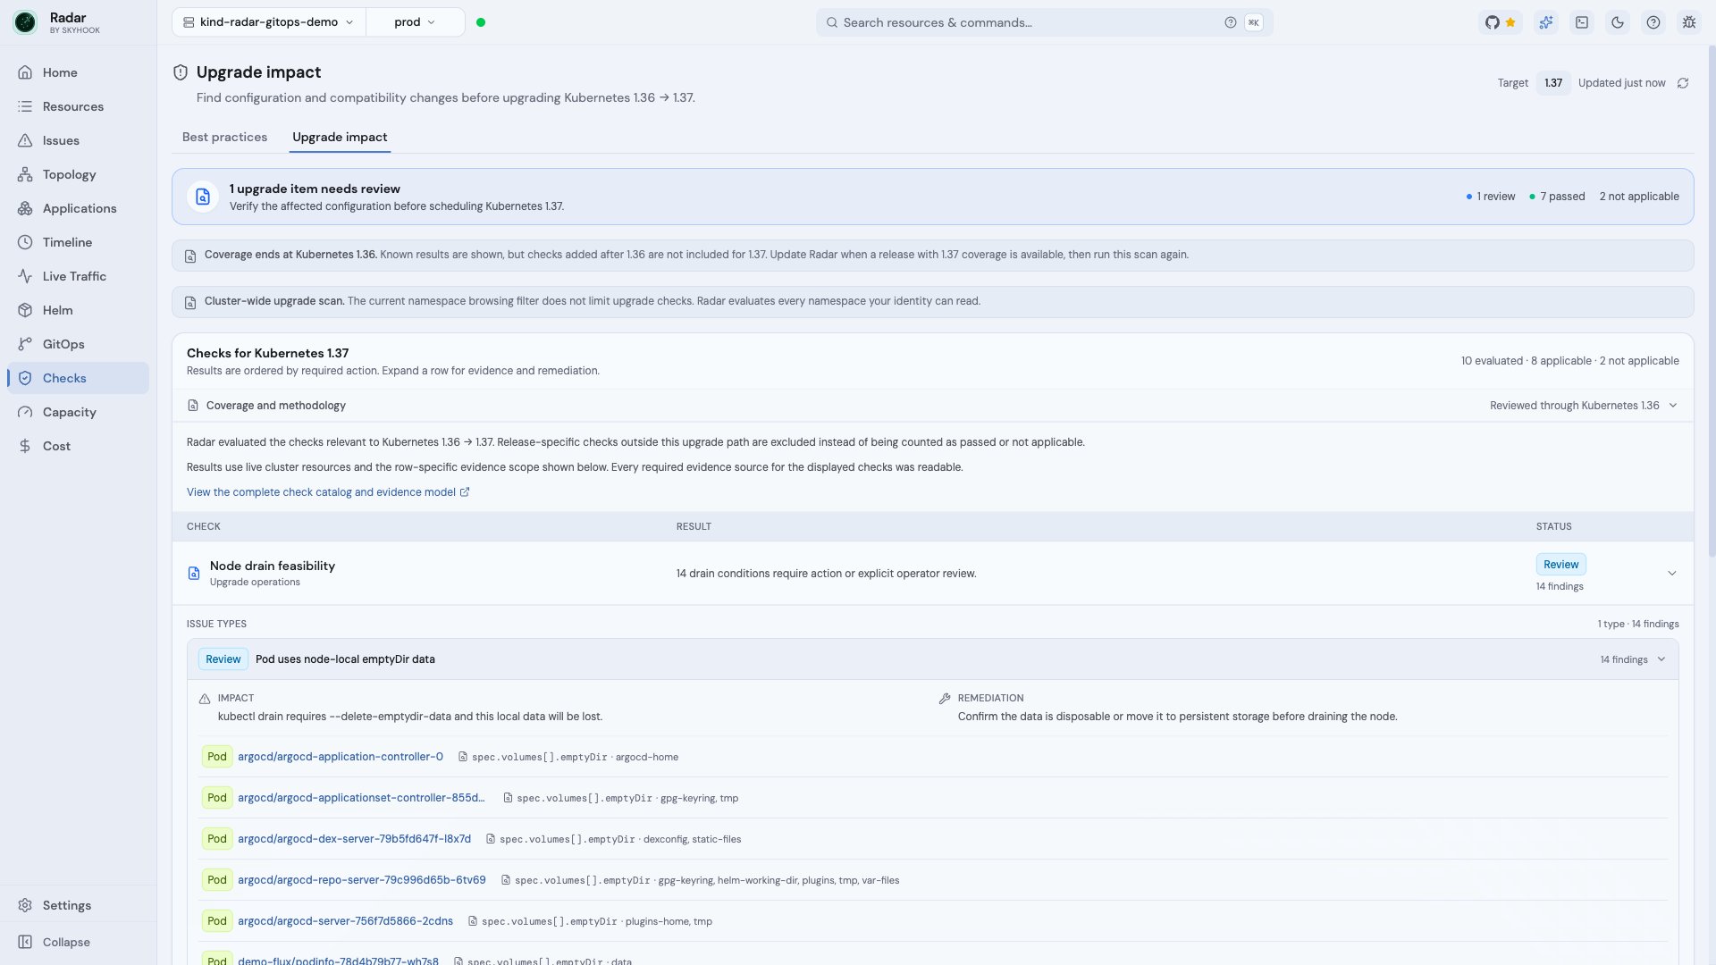Click the Settings gear icon
Image resolution: width=1716 pixels, height=965 pixels.
[25, 905]
